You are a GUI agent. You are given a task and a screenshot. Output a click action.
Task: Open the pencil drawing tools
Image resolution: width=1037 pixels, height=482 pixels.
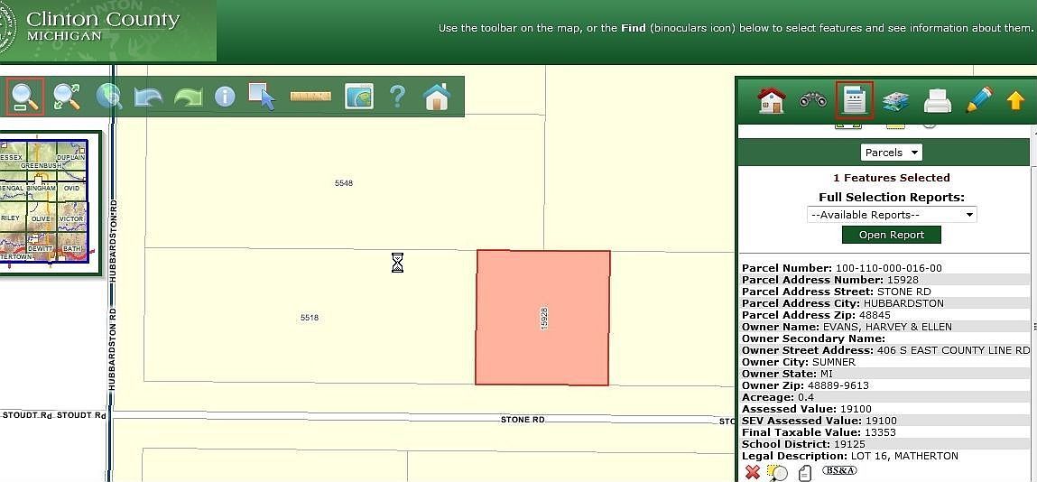(x=978, y=100)
